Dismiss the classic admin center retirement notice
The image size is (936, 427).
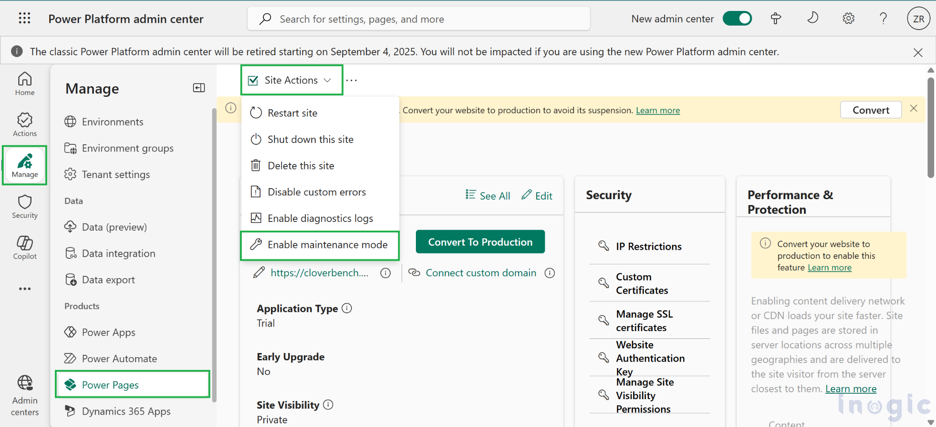click(918, 52)
